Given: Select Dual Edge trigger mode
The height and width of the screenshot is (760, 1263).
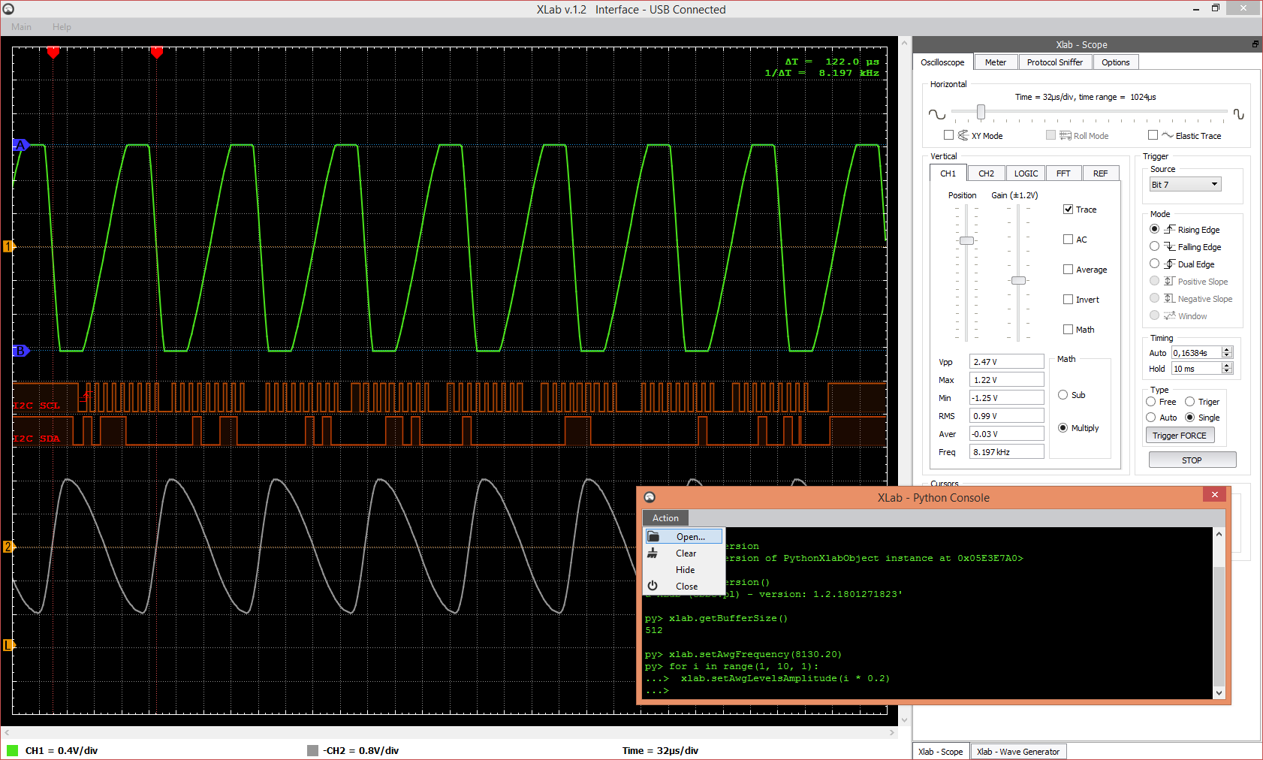Looking at the screenshot, I should [1154, 264].
